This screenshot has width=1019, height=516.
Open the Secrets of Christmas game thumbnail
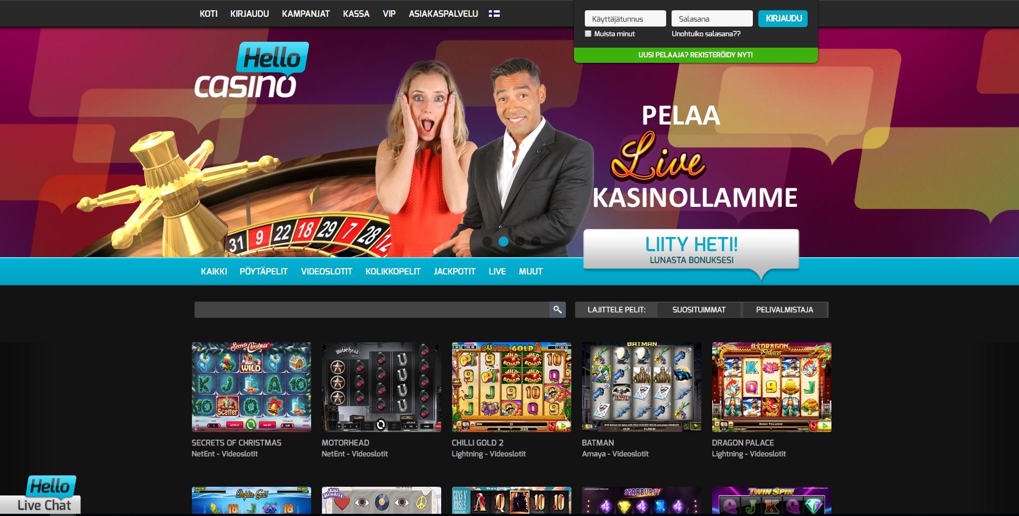click(x=251, y=387)
